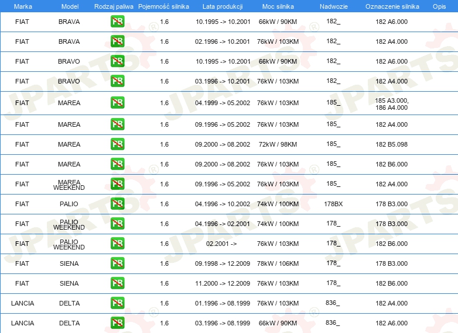Click the Lata produkcji column header
This screenshot has width=458, height=333.
[223, 6]
